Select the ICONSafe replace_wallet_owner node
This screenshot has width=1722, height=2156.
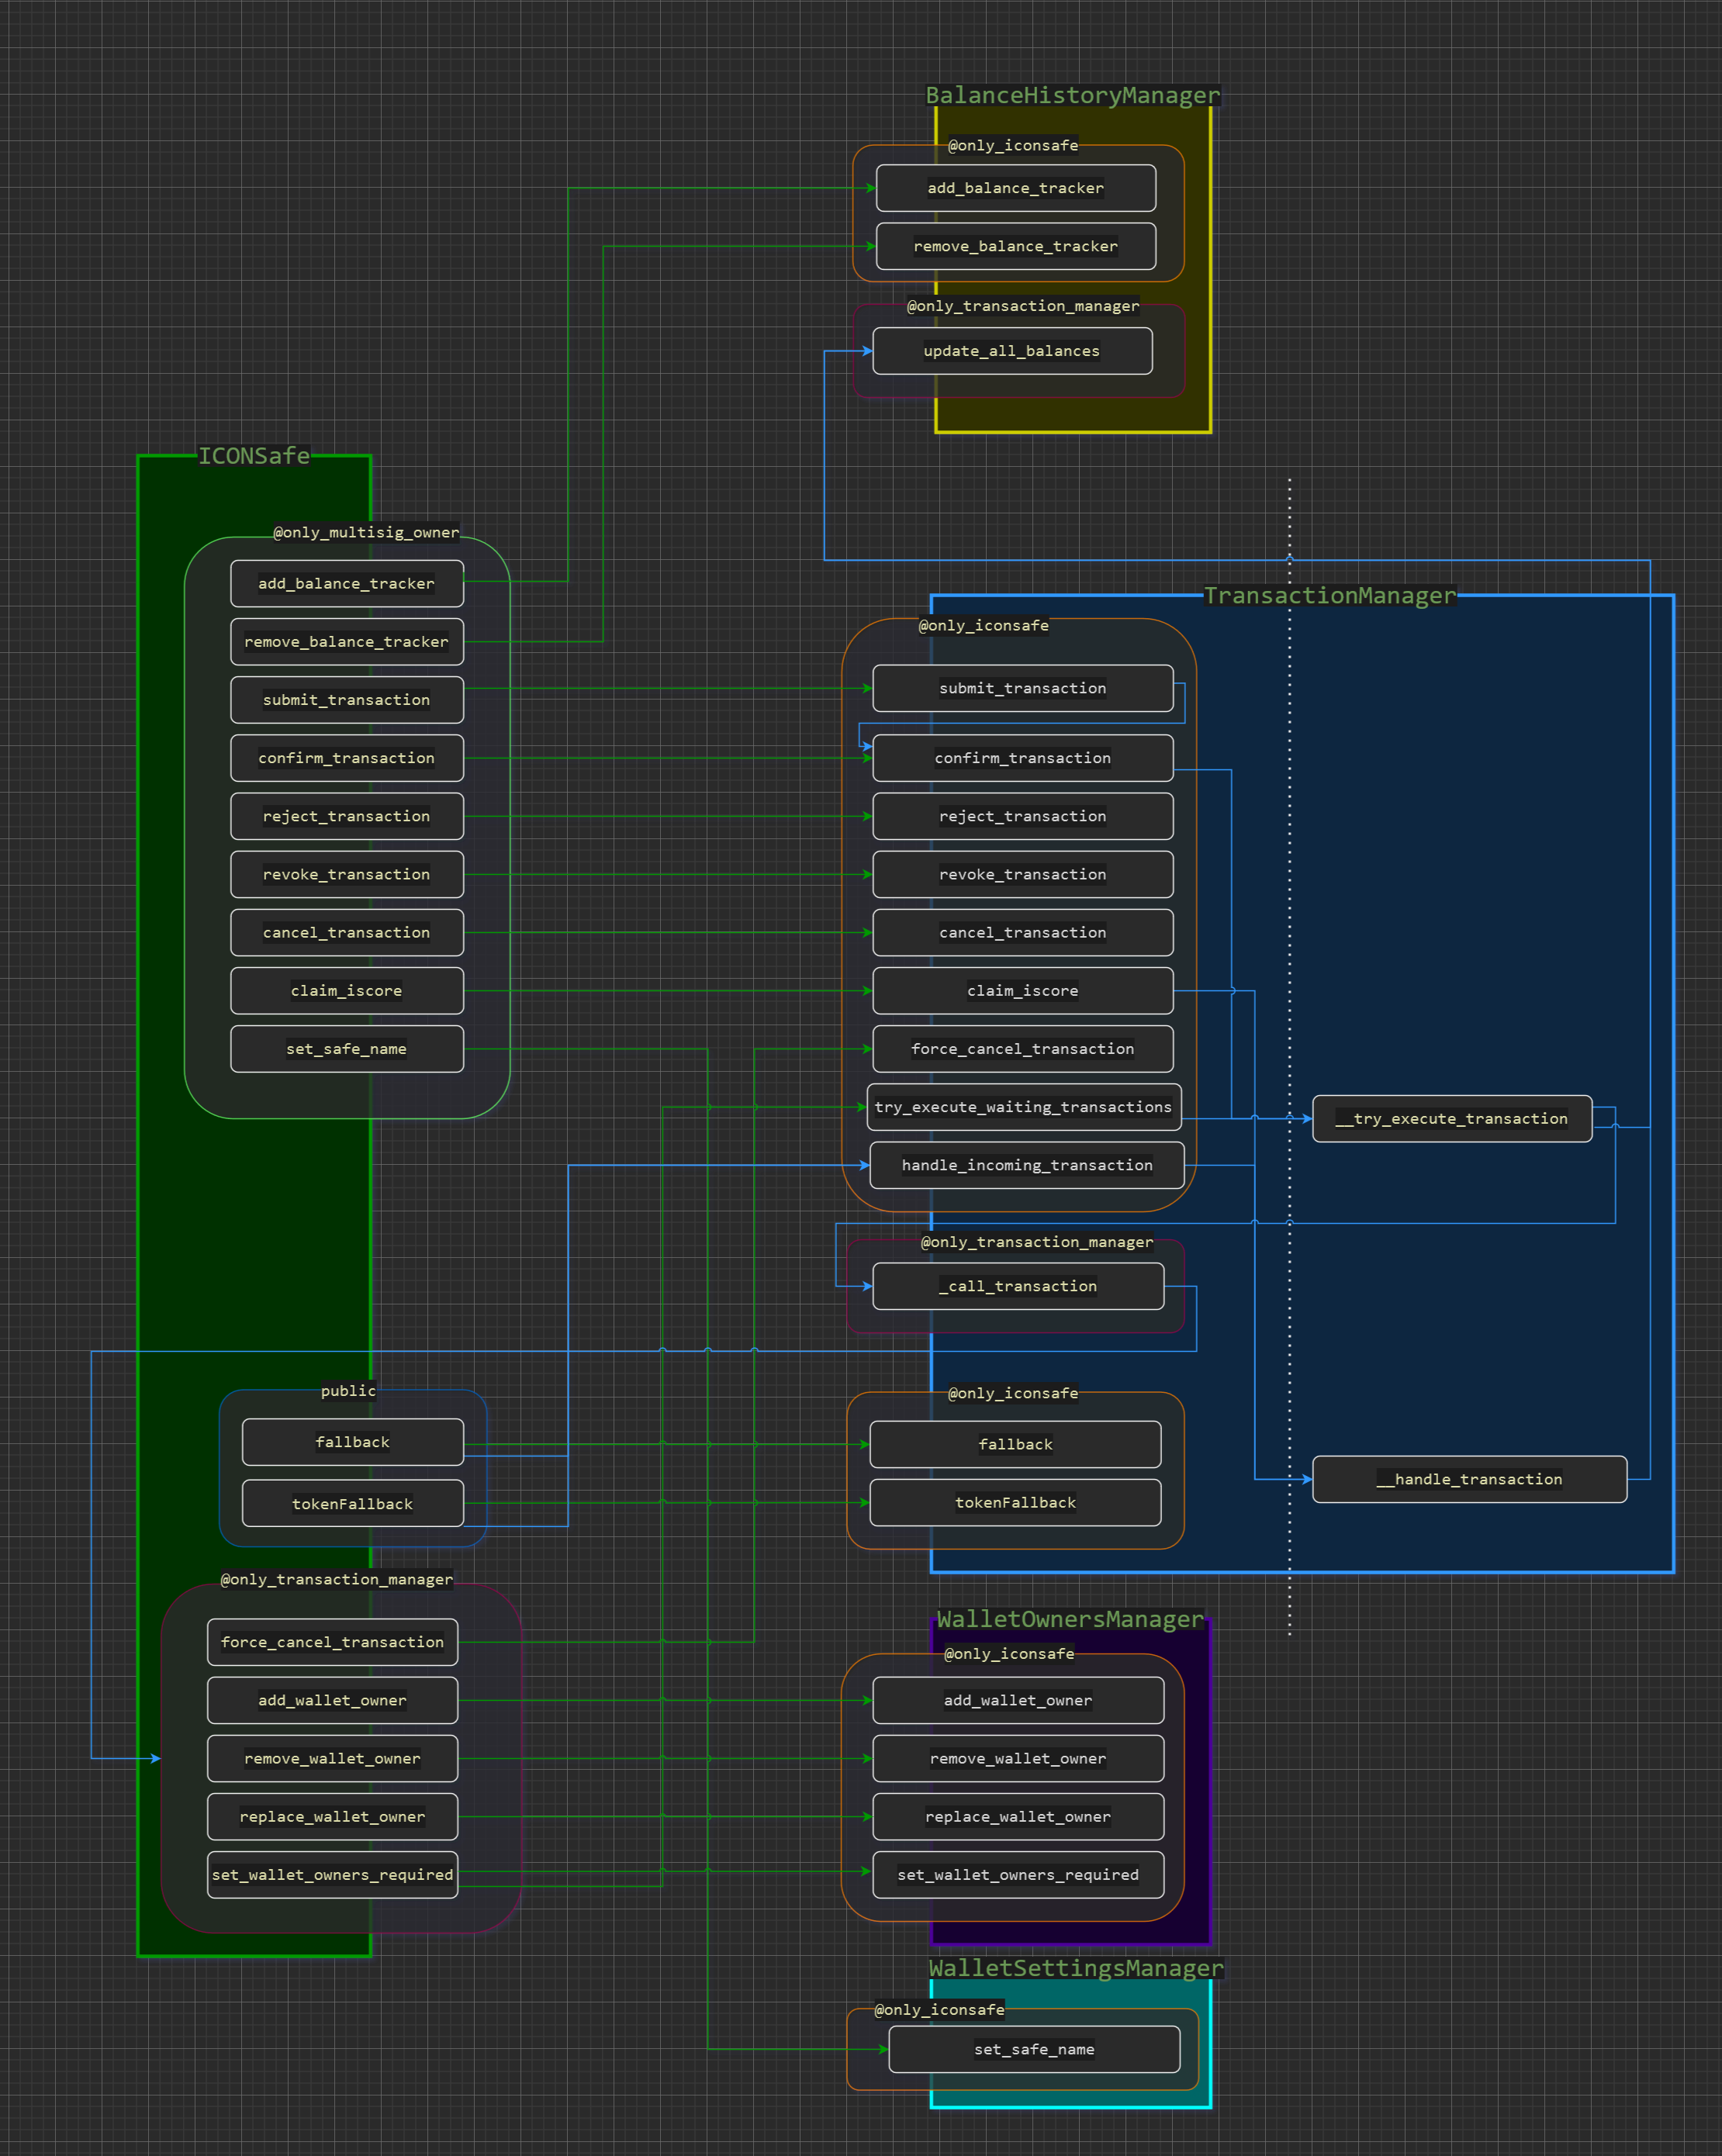333,1816
